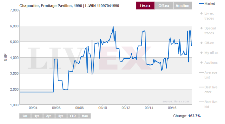The image size is (225, 124).
Task: Enable the Best live offer line
Action: pyautogui.click(x=208, y=90)
